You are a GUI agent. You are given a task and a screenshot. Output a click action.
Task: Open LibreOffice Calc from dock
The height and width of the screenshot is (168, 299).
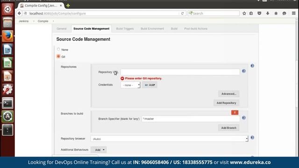(x=7, y=63)
